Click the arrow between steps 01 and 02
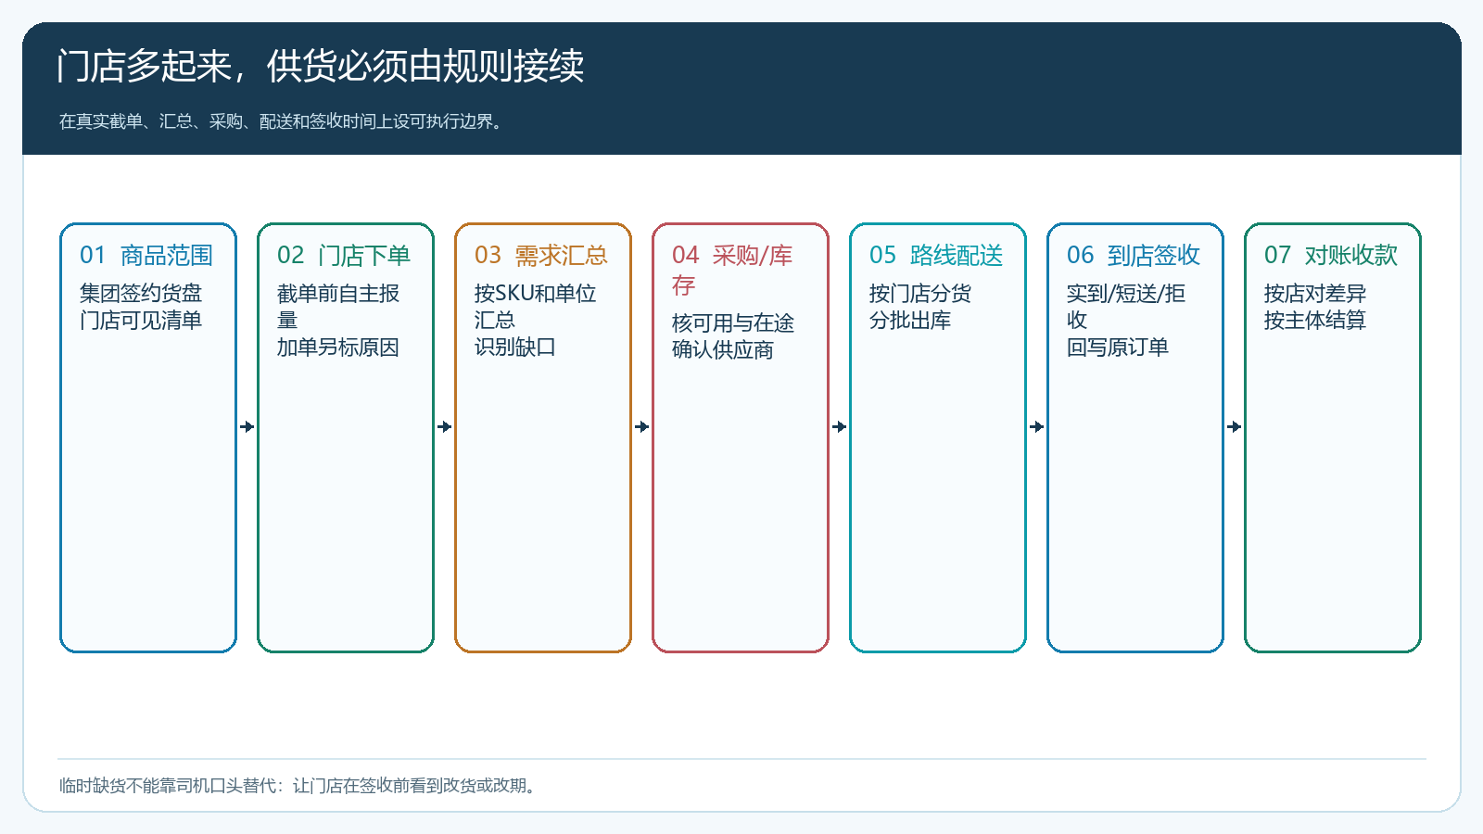Screen dimensions: 1483x834 pos(247,427)
